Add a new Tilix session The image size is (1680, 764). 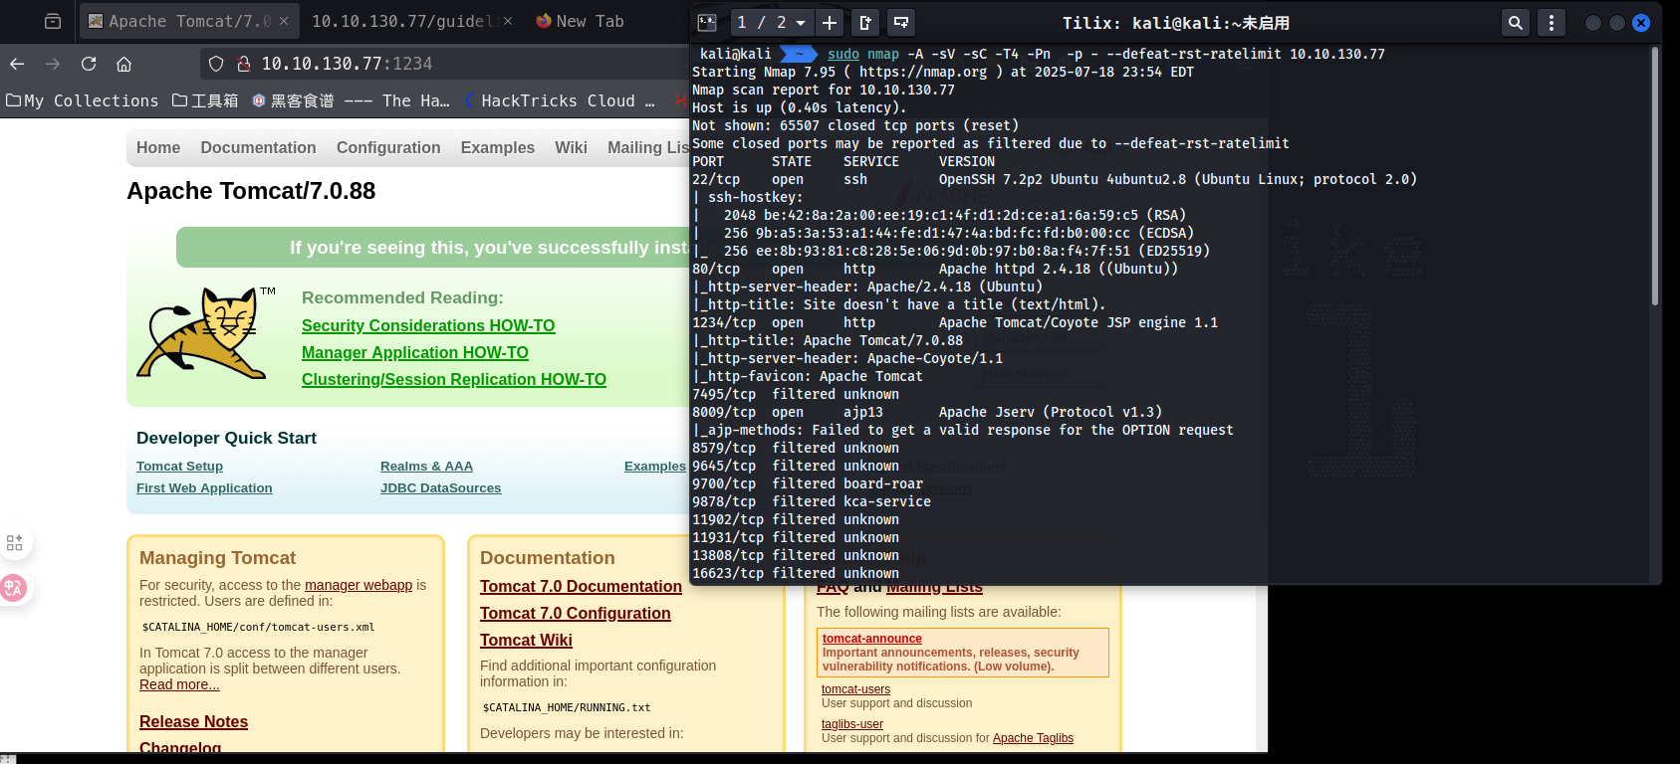point(829,22)
